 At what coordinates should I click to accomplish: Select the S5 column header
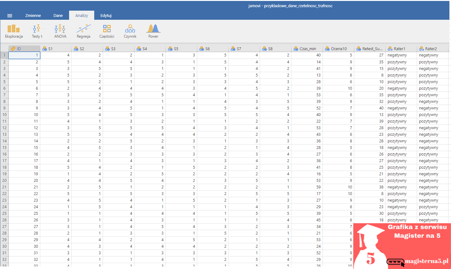(x=182, y=49)
